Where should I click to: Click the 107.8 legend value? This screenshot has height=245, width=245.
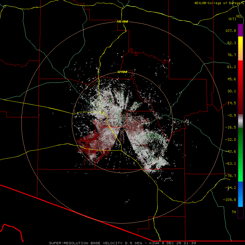[231, 30]
